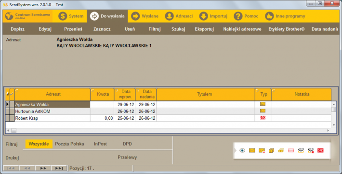Click checkmark column header to select all
This screenshot has height=174, width=342.
12,94
